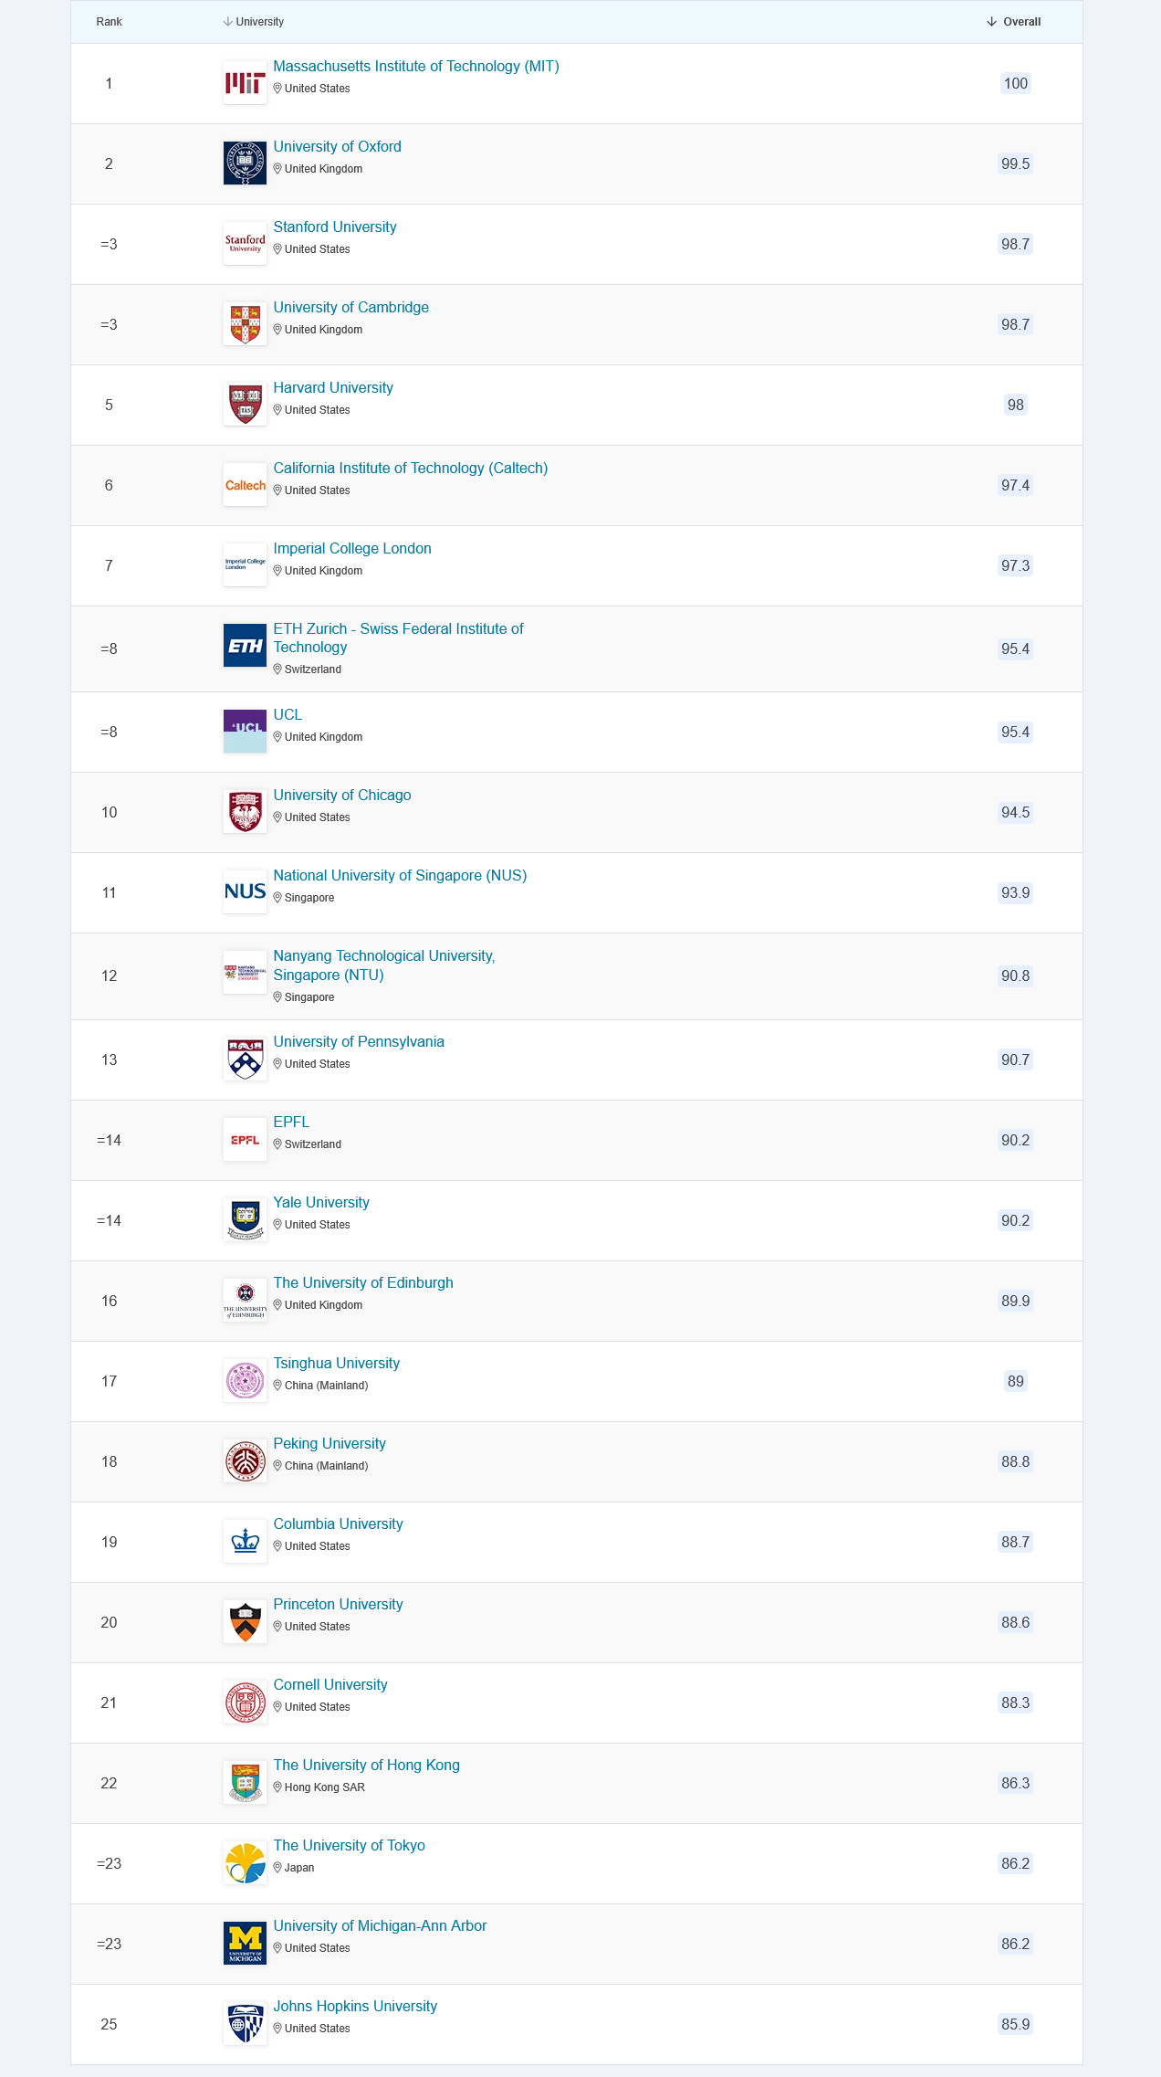Click the Rank column header
The height and width of the screenshot is (2077, 1161).
coord(109,22)
